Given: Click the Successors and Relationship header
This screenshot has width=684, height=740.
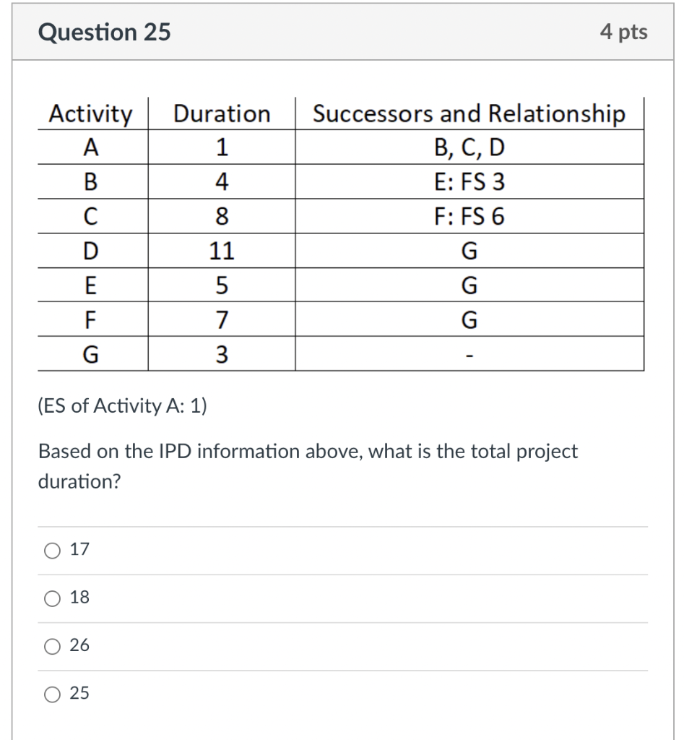Looking at the screenshot, I should (469, 113).
